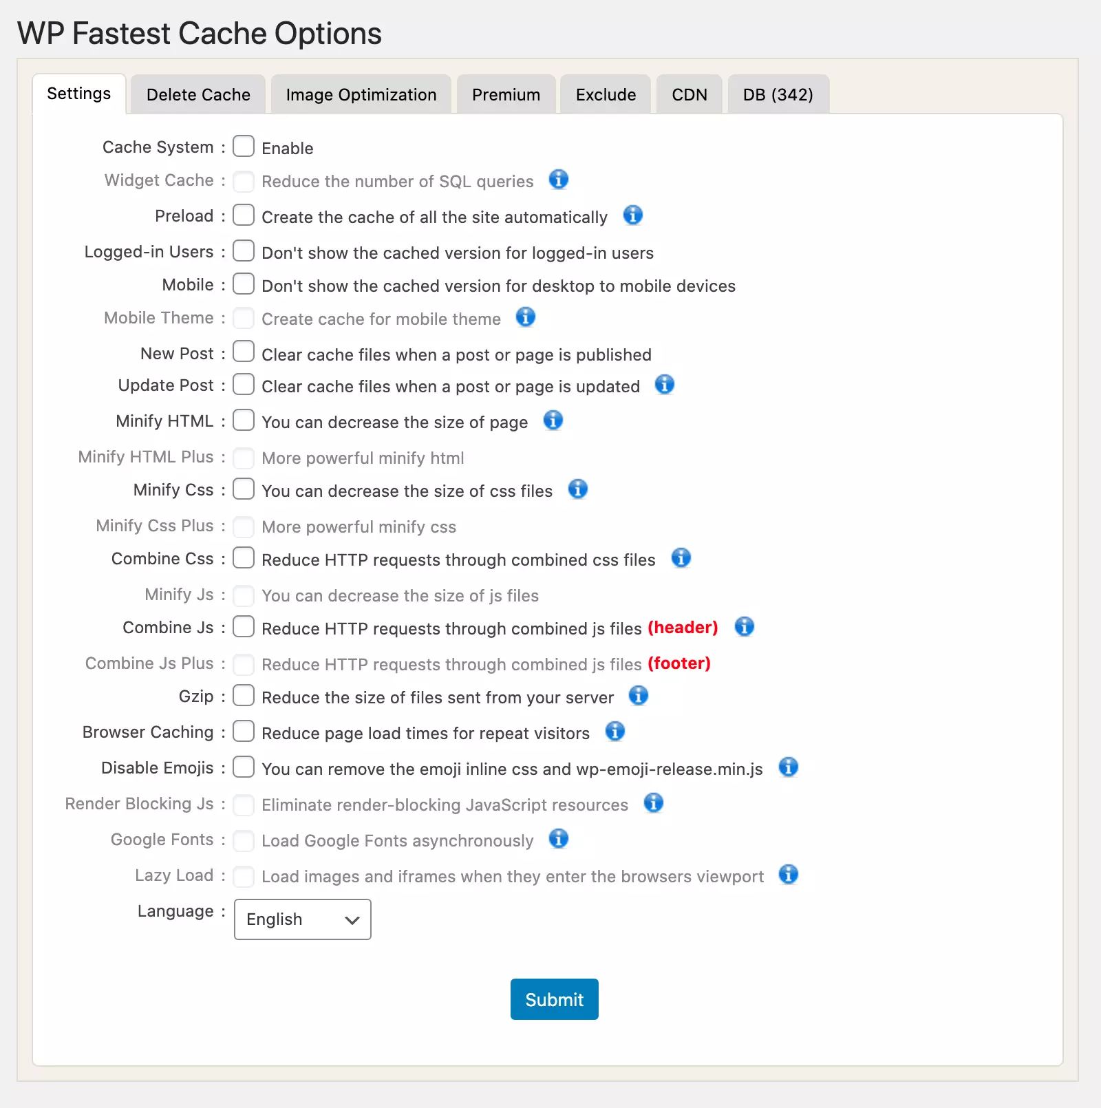This screenshot has width=1101, height=1108.
Task: Show info for Minify HTML option
Action: pos(553,420)
